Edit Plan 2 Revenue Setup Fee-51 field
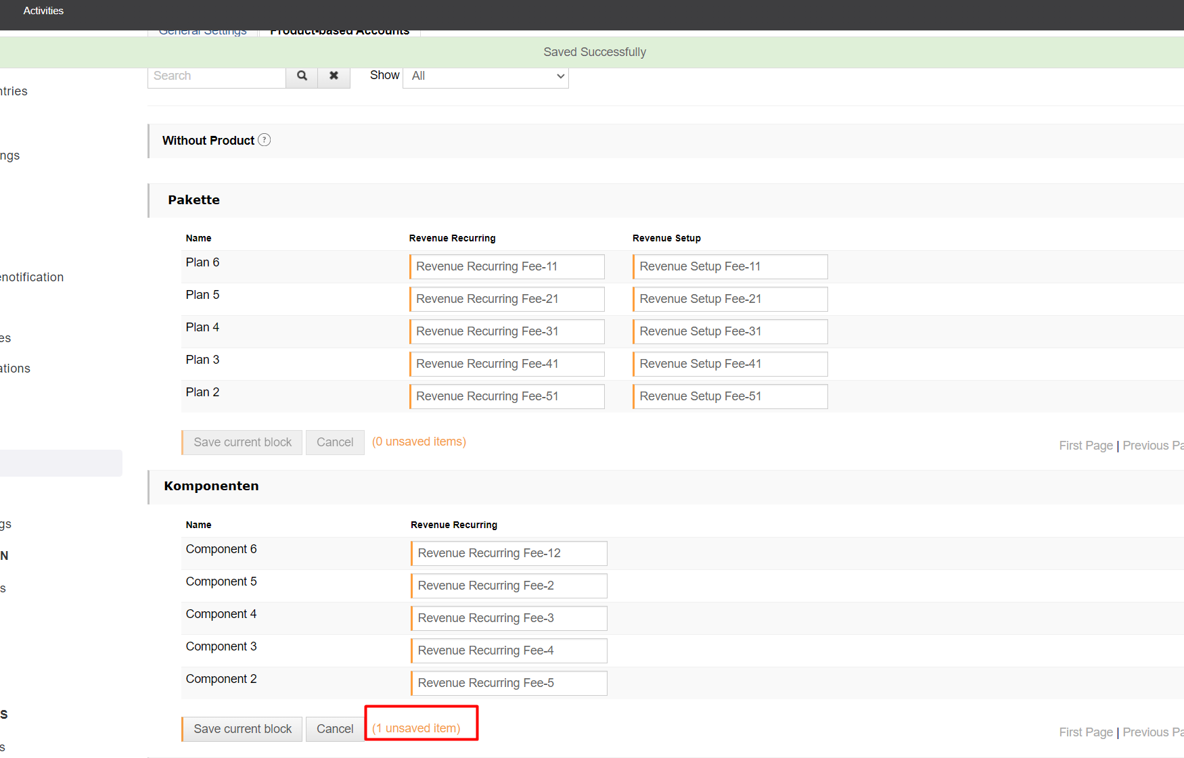The width and height of the screenshot is (1184, 758). point(730,396)
